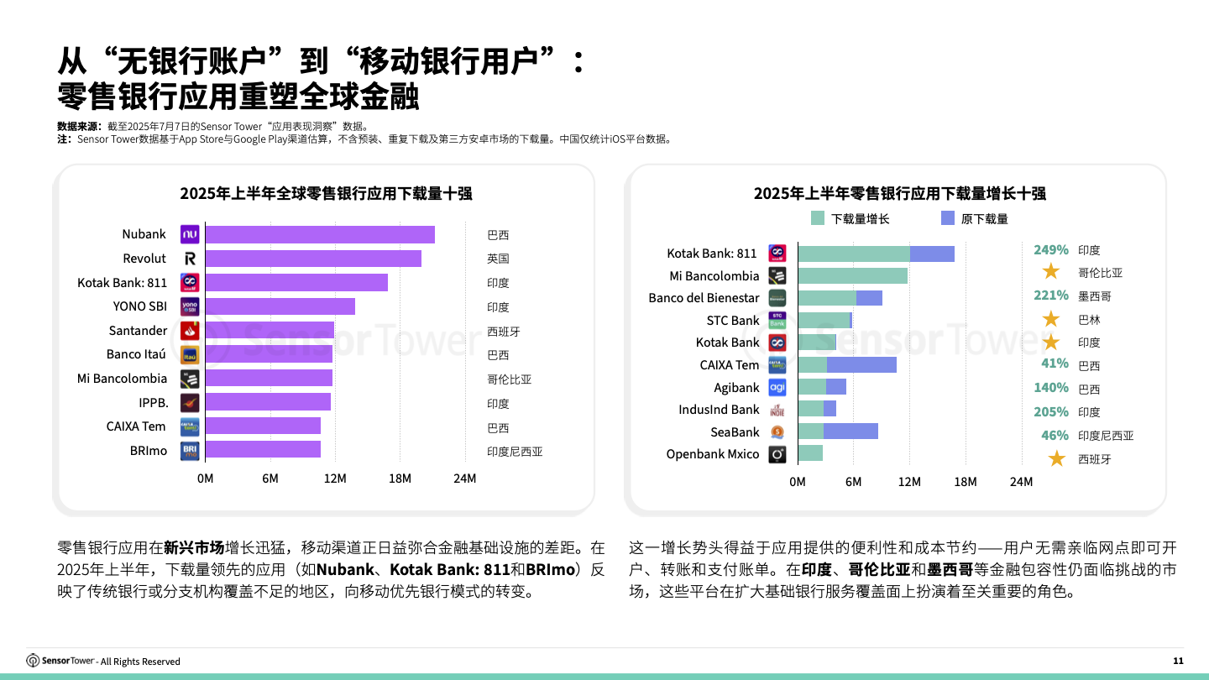Select Mi Bancolombia logo in growth top-ten chart
This screenshot has height=680, width=1209.
tap(777, 275)
